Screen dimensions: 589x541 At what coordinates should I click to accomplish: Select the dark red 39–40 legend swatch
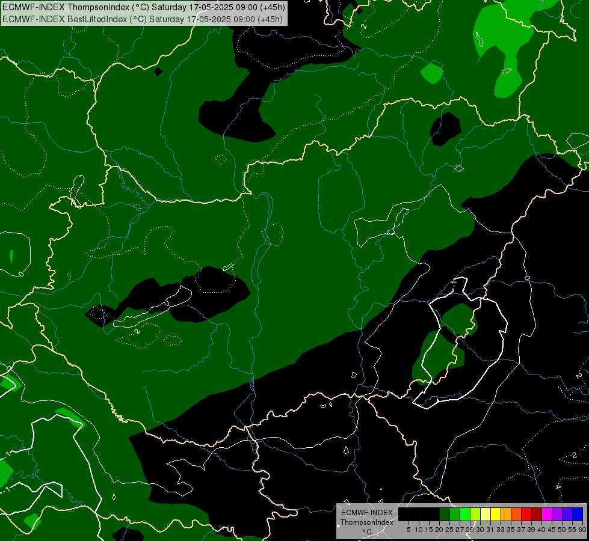coord(537,514)
